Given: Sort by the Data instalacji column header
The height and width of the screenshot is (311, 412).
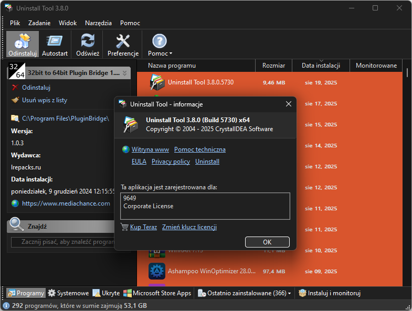Looking at the screenshot, I should coord(321,66).
